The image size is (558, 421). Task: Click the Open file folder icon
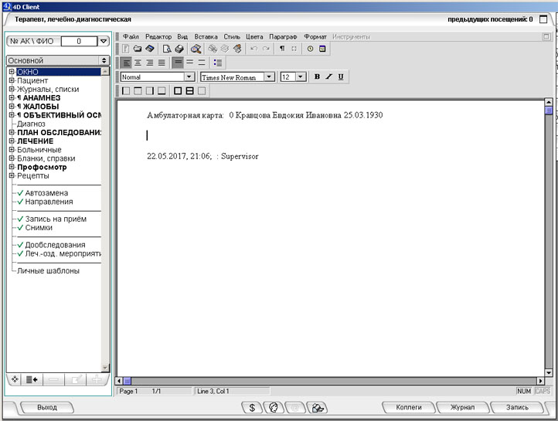(138, 49)
